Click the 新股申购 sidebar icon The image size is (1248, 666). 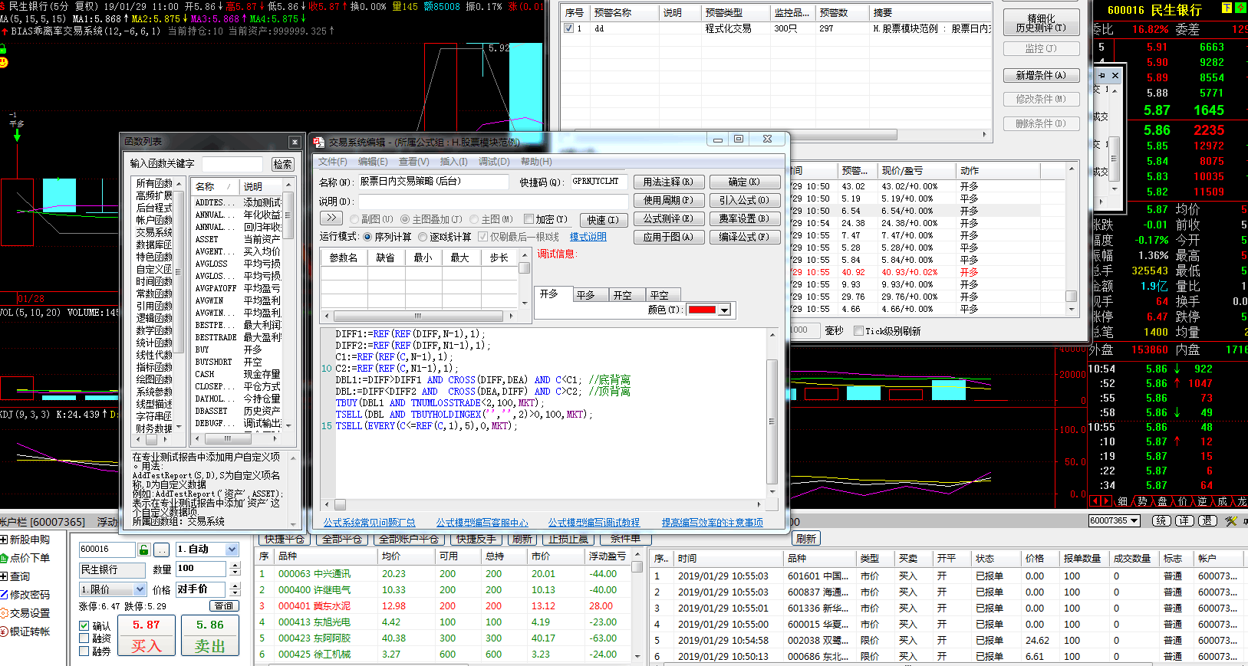coord(4,540)
